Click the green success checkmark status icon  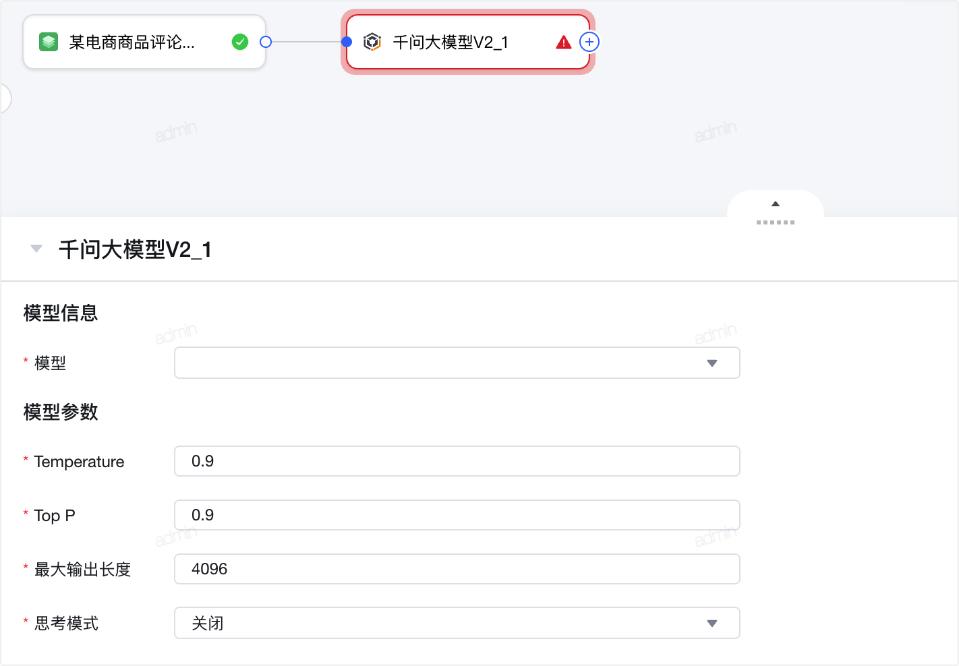240,42
